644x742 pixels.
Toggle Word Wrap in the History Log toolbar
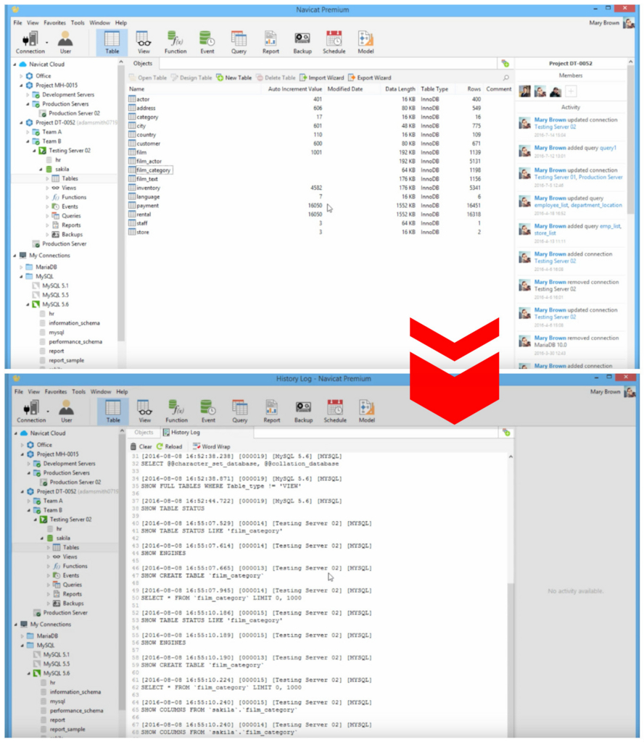point(212,446)
